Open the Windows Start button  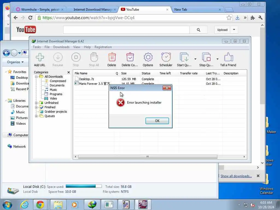coord(7,205)
